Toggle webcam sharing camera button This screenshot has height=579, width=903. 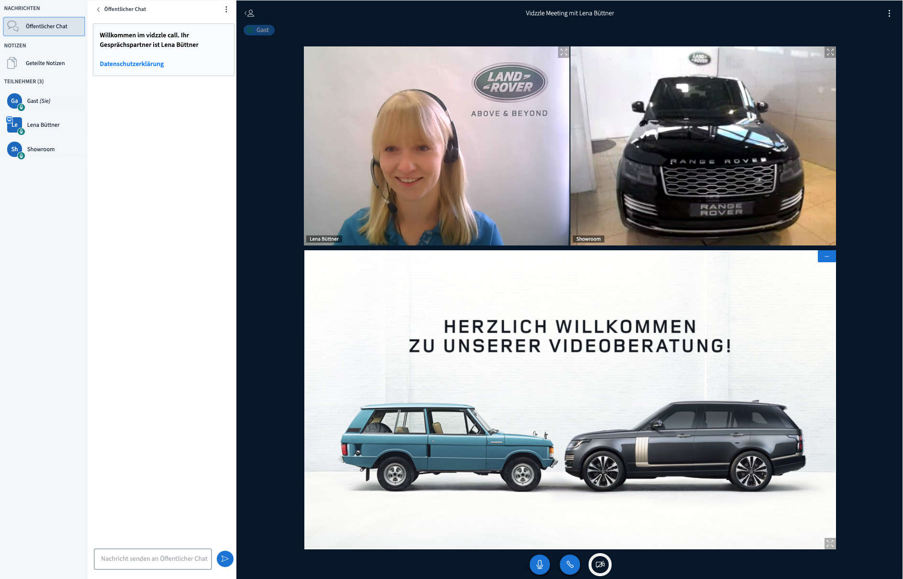point(600,565)
